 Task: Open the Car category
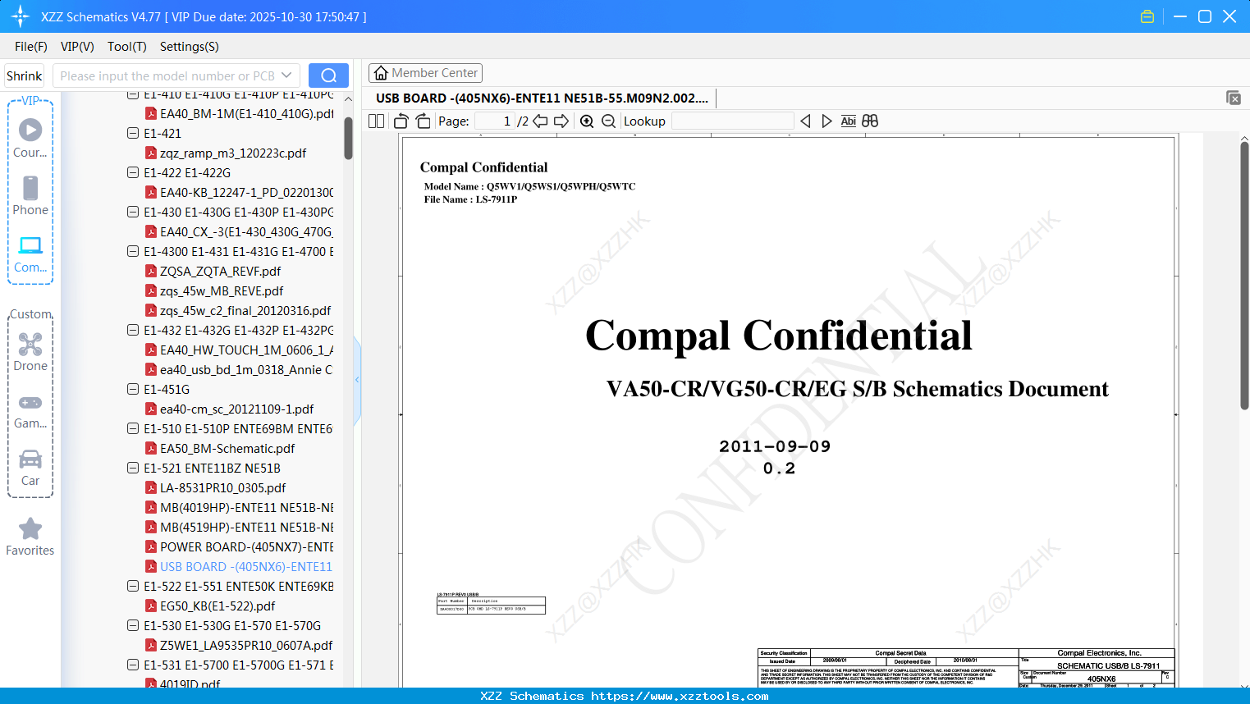(x=30, y=468)
